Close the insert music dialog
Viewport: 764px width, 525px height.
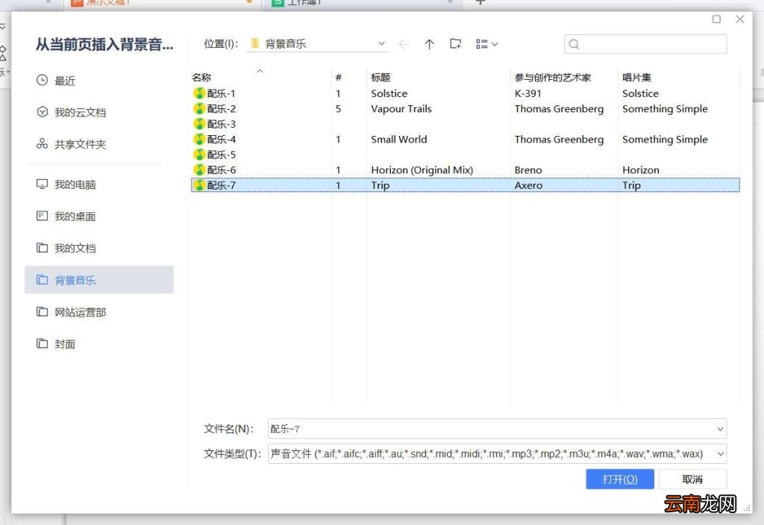(739, 19)
